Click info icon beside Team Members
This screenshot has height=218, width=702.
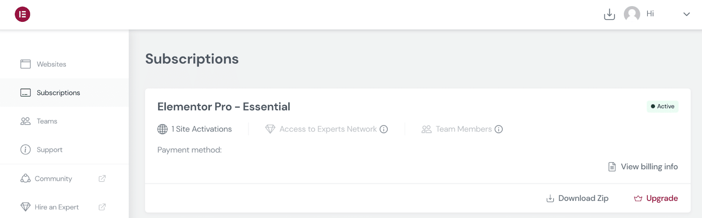coord(499,129)
